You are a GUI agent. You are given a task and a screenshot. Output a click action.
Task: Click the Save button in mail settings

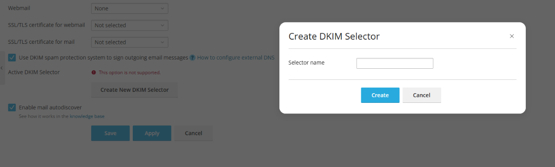pyautogui.click(x=111, y=133)
